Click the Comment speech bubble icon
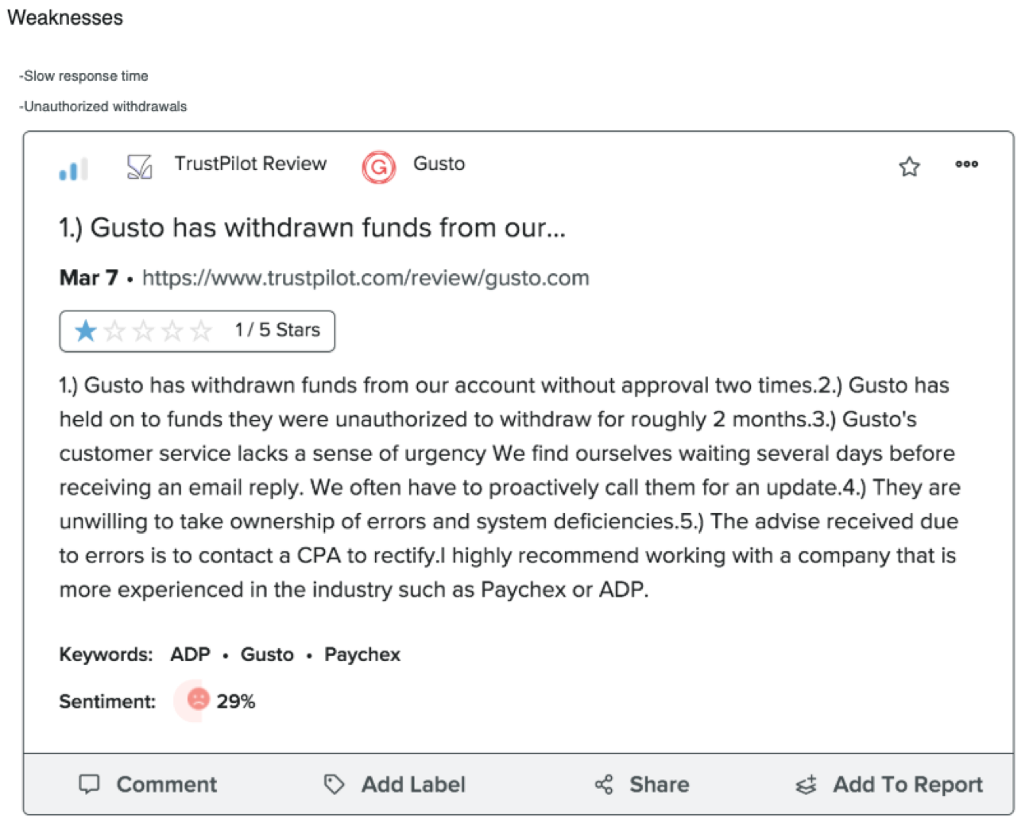The image size is (1033, 834). point(90,785)
